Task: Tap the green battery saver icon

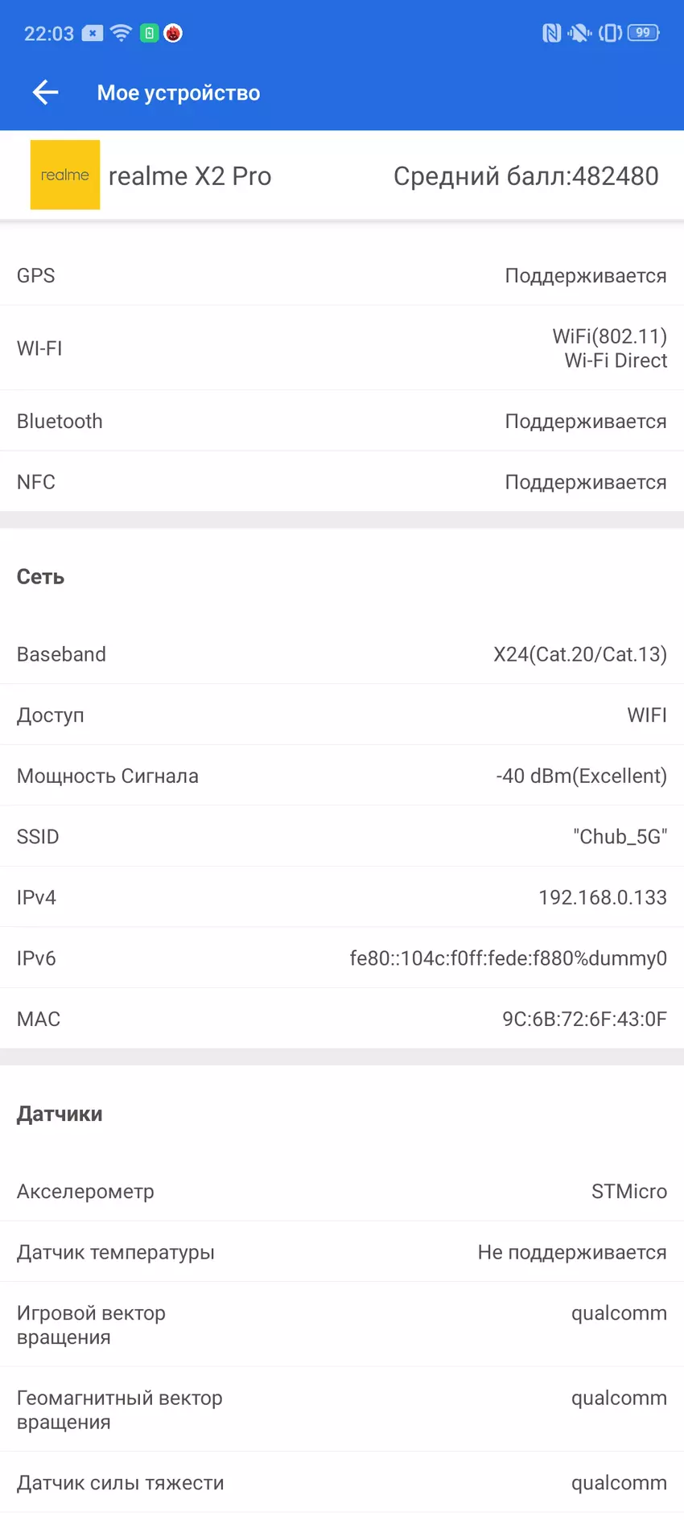Action: click(x=149, y=33)
